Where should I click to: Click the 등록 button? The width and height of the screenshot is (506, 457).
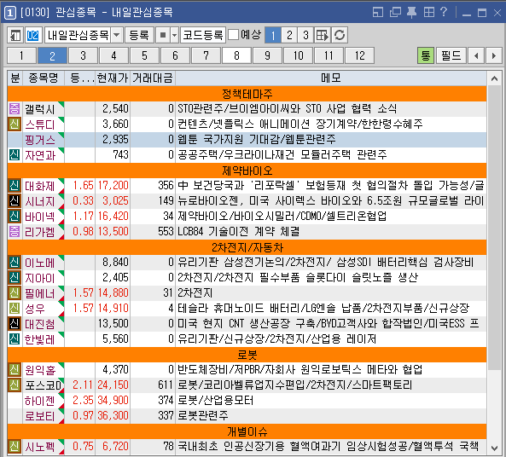[139, 35]
